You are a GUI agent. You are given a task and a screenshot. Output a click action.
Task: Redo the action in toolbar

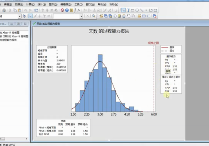(30, 10)
